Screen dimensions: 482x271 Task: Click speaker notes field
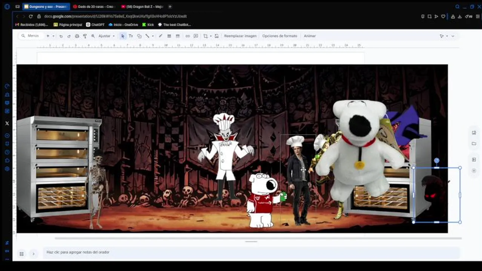pyautogui.click(x=251, y=252)
